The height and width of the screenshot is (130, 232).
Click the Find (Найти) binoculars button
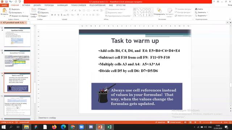point(199,9)
